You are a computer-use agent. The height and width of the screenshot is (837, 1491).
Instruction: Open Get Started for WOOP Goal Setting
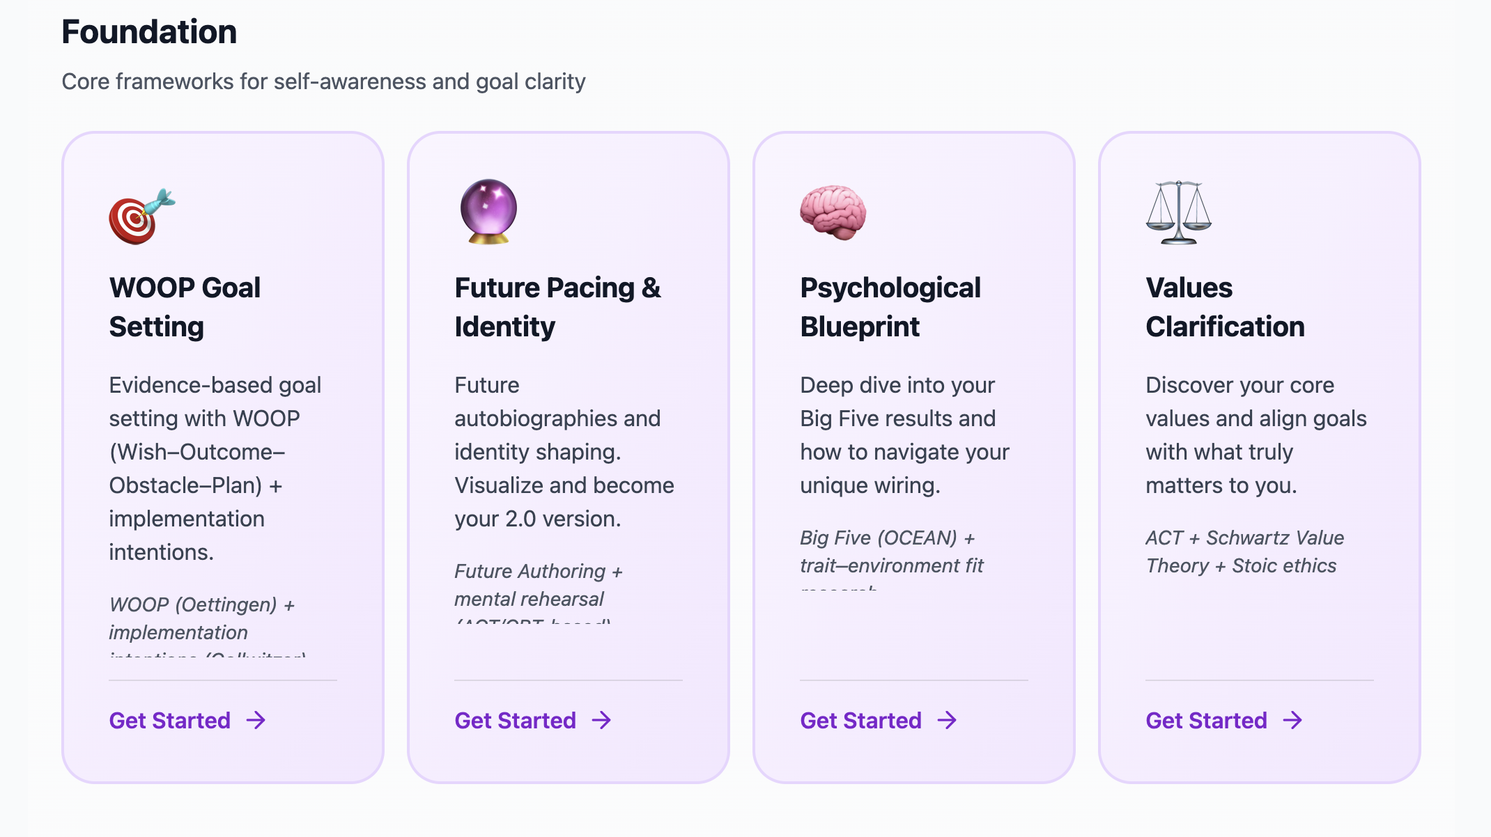click(187, 720)
